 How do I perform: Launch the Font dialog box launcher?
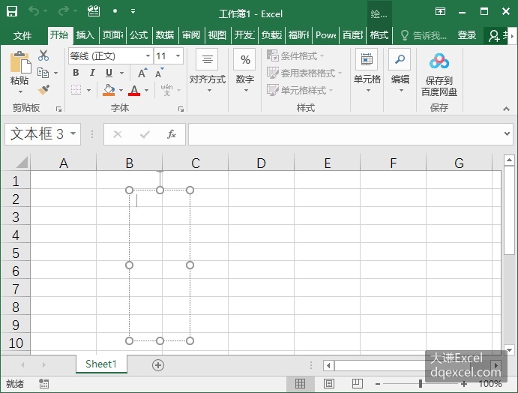pos(181,109)
